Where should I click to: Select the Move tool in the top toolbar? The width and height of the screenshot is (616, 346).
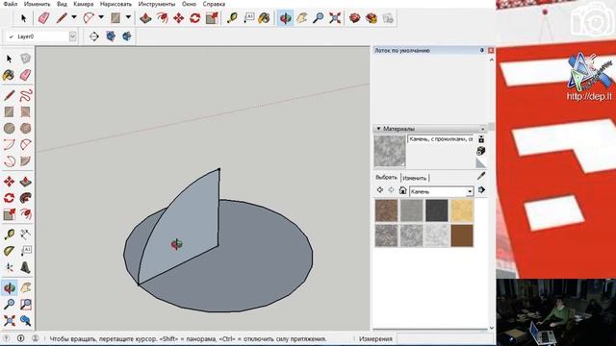click(x=178, y=18)
